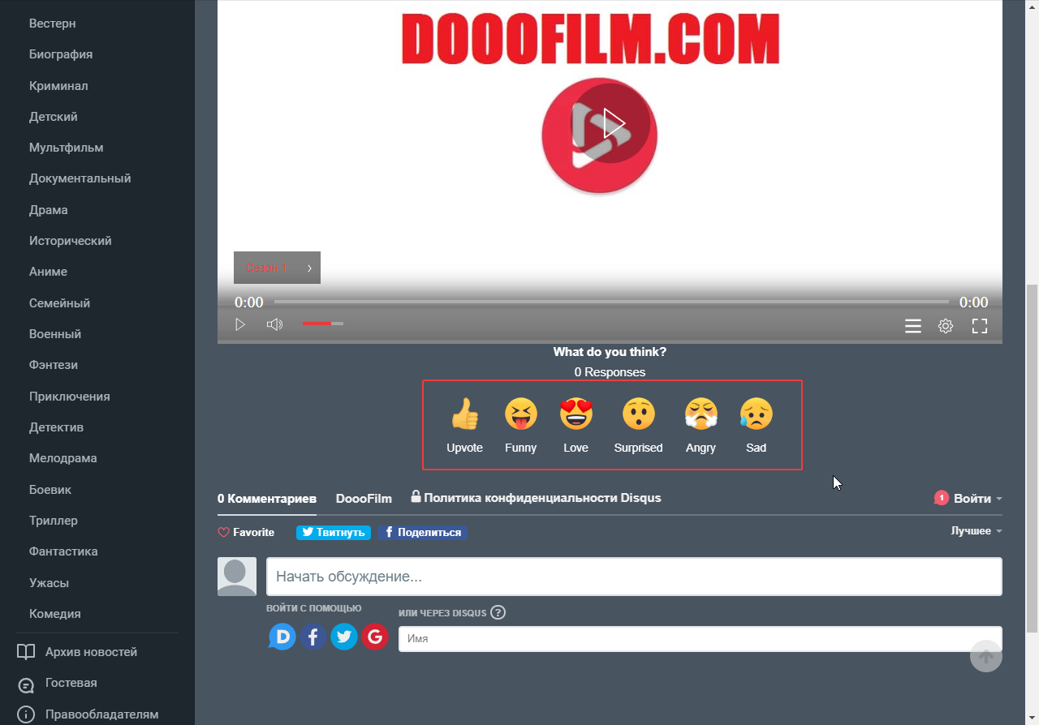This screenshot has width=1039, height=725.
Task: Switch to the DoooFilm tab
Action: 364,499
